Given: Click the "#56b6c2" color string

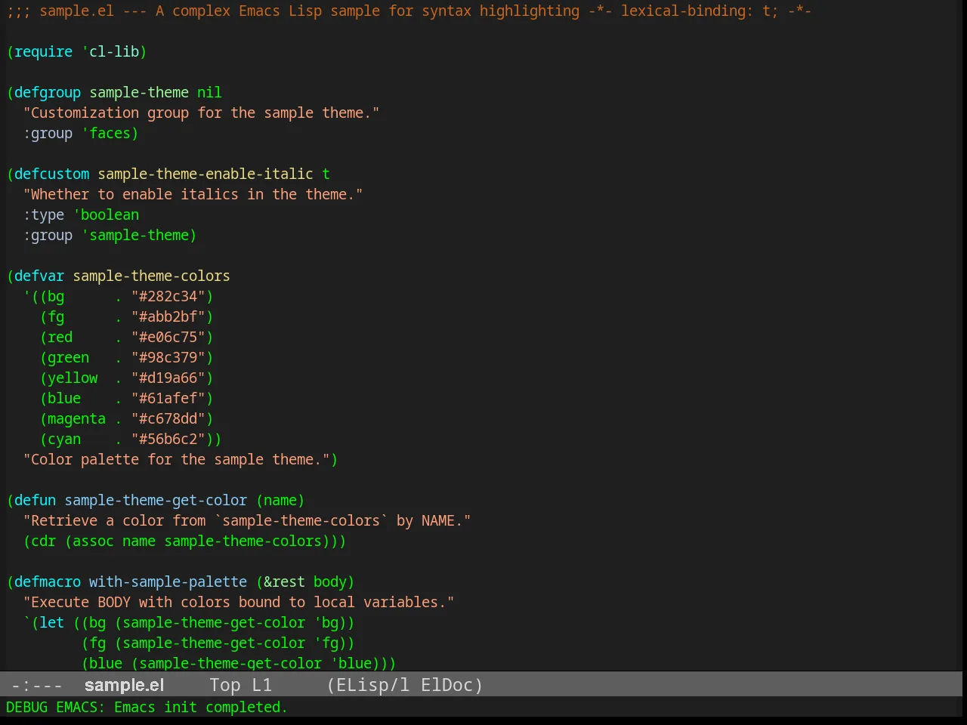Looking at the screenshot, I should click(168, 439).
